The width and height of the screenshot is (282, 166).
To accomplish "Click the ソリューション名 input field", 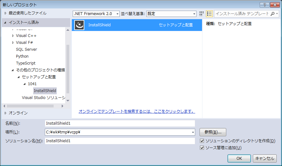I will pos(120,141).
